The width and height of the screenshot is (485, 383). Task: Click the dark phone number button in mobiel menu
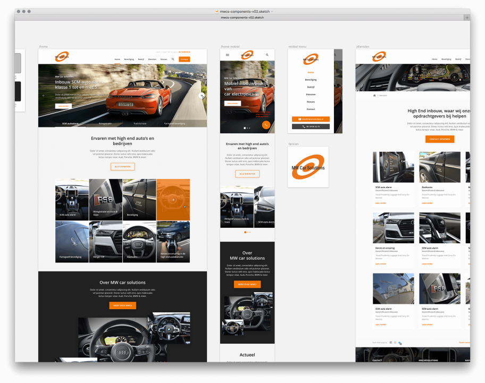311,126
